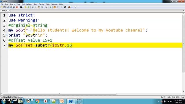Open the Perl menu
Screen dimensions: 185x104
click(23, 4)
